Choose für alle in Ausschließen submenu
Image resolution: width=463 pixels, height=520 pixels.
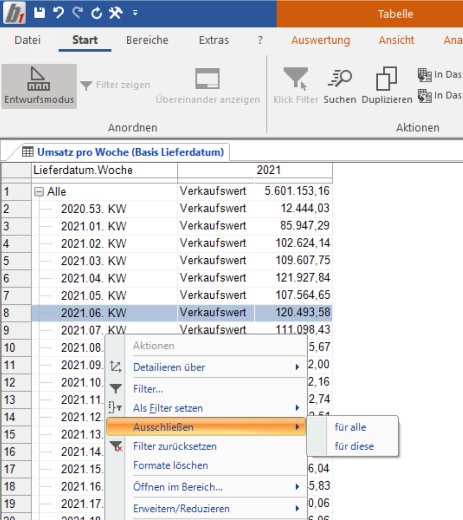353,427
